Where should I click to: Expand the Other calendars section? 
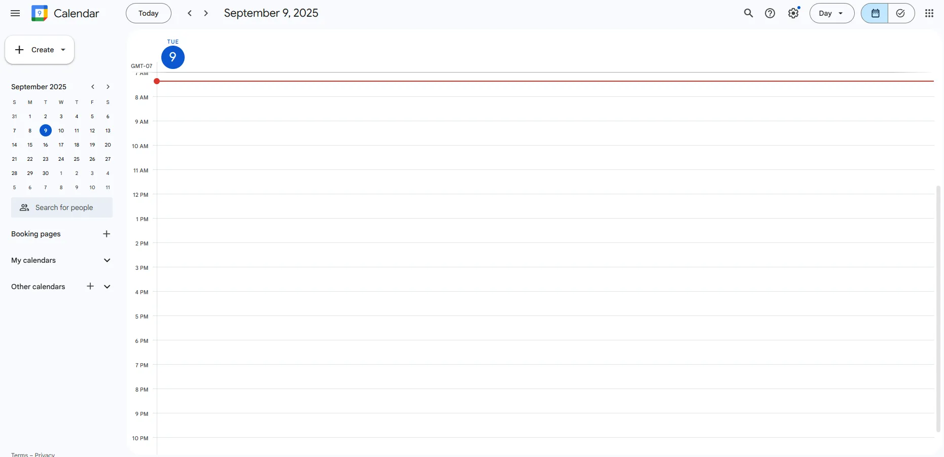(107, 287)
